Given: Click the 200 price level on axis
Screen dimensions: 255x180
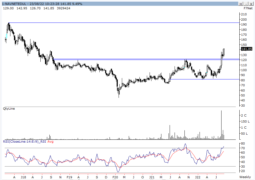Looking at the screenshot, I should [244, 19].
